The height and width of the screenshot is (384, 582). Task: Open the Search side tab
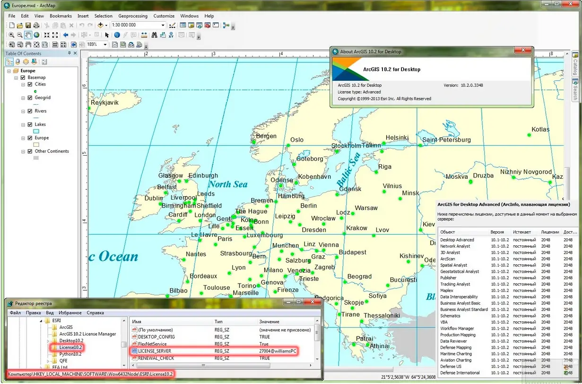point(575,91)
